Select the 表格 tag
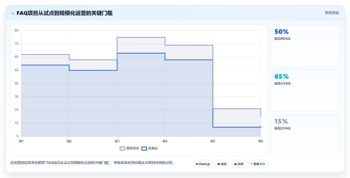 pyautogui.click(x=222, y=164)
